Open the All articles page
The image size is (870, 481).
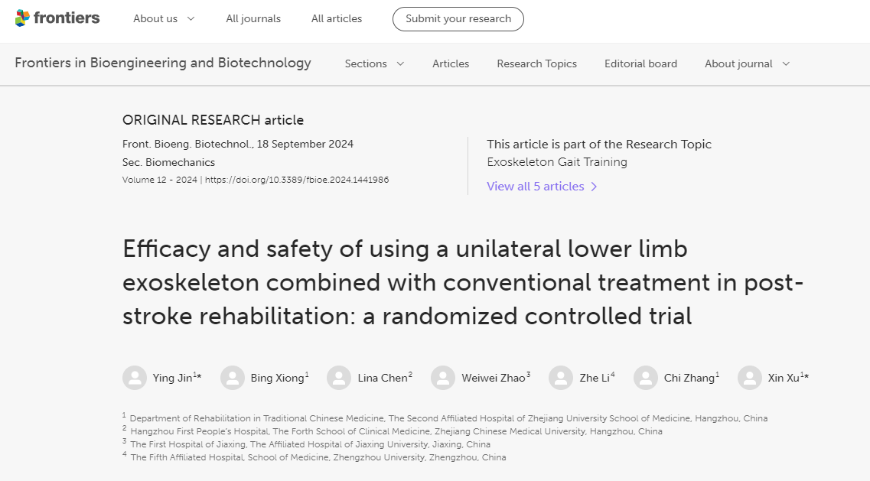point(337,19)
